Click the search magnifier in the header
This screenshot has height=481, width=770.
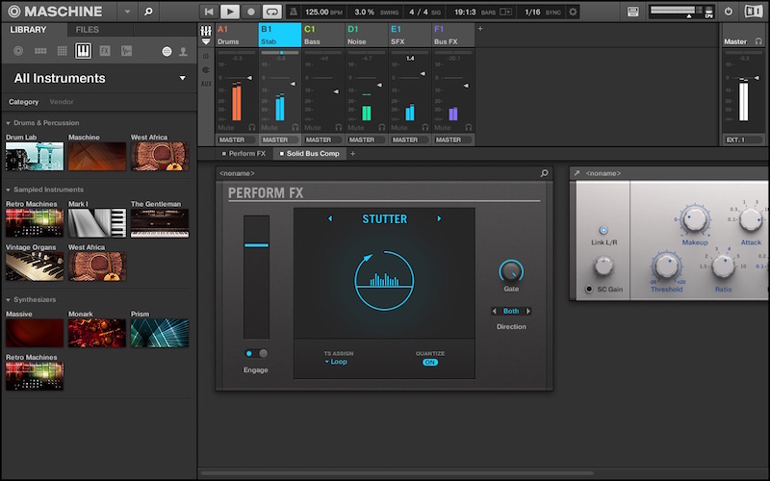pyautogui.click(x=148, y=12)
